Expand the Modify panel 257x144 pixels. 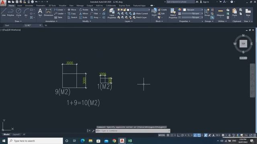(x=87, y=21)
